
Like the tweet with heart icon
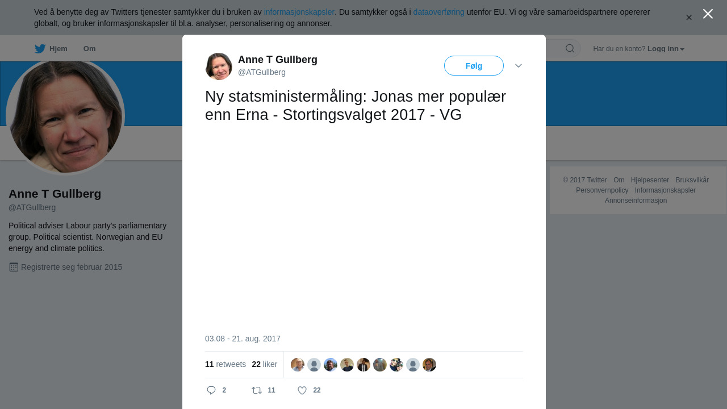tap(302, 390)
